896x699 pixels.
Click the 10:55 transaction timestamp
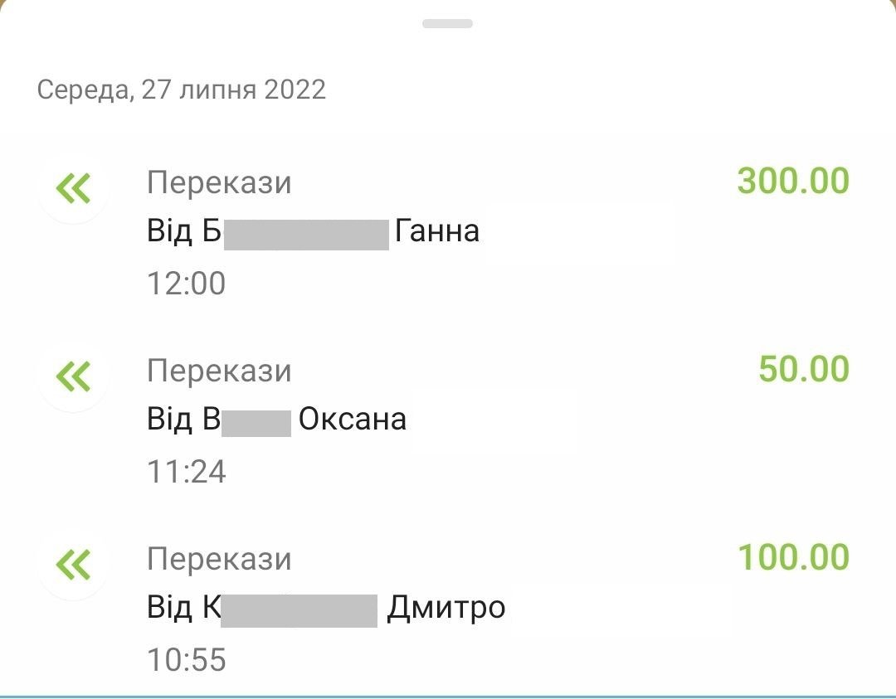(x=186, y=660)
